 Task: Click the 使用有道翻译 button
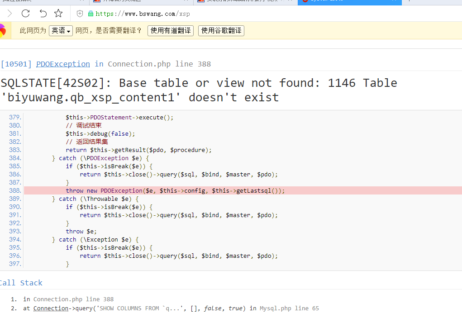pyautogui.click(x=170, y=31)
